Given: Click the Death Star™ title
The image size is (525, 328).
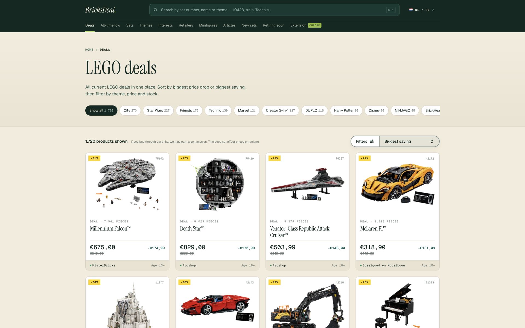Looking at the screenshot, I should coord(192,229).
